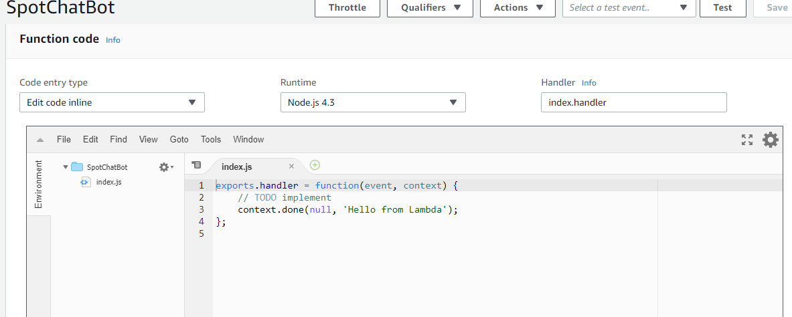Viewport: 792px width, 317px height.
Task: Click the Throttle button
Action: coord(347,8)
